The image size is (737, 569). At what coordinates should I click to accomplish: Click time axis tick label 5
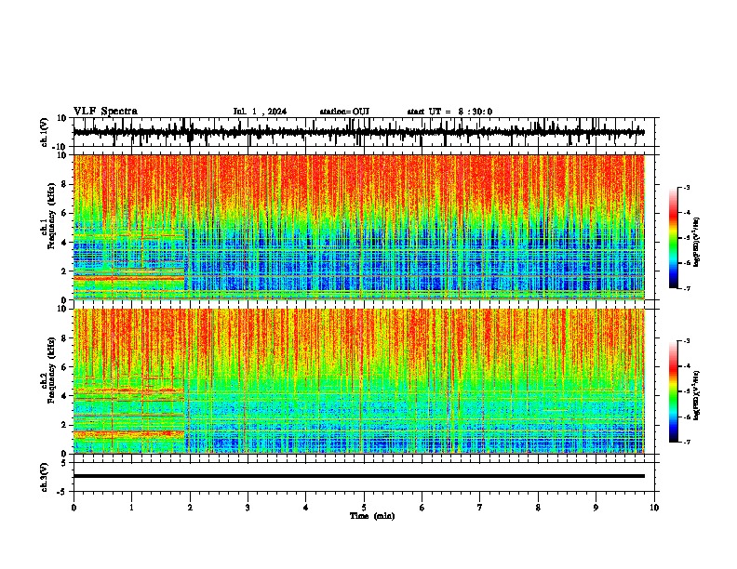point(364,508)
